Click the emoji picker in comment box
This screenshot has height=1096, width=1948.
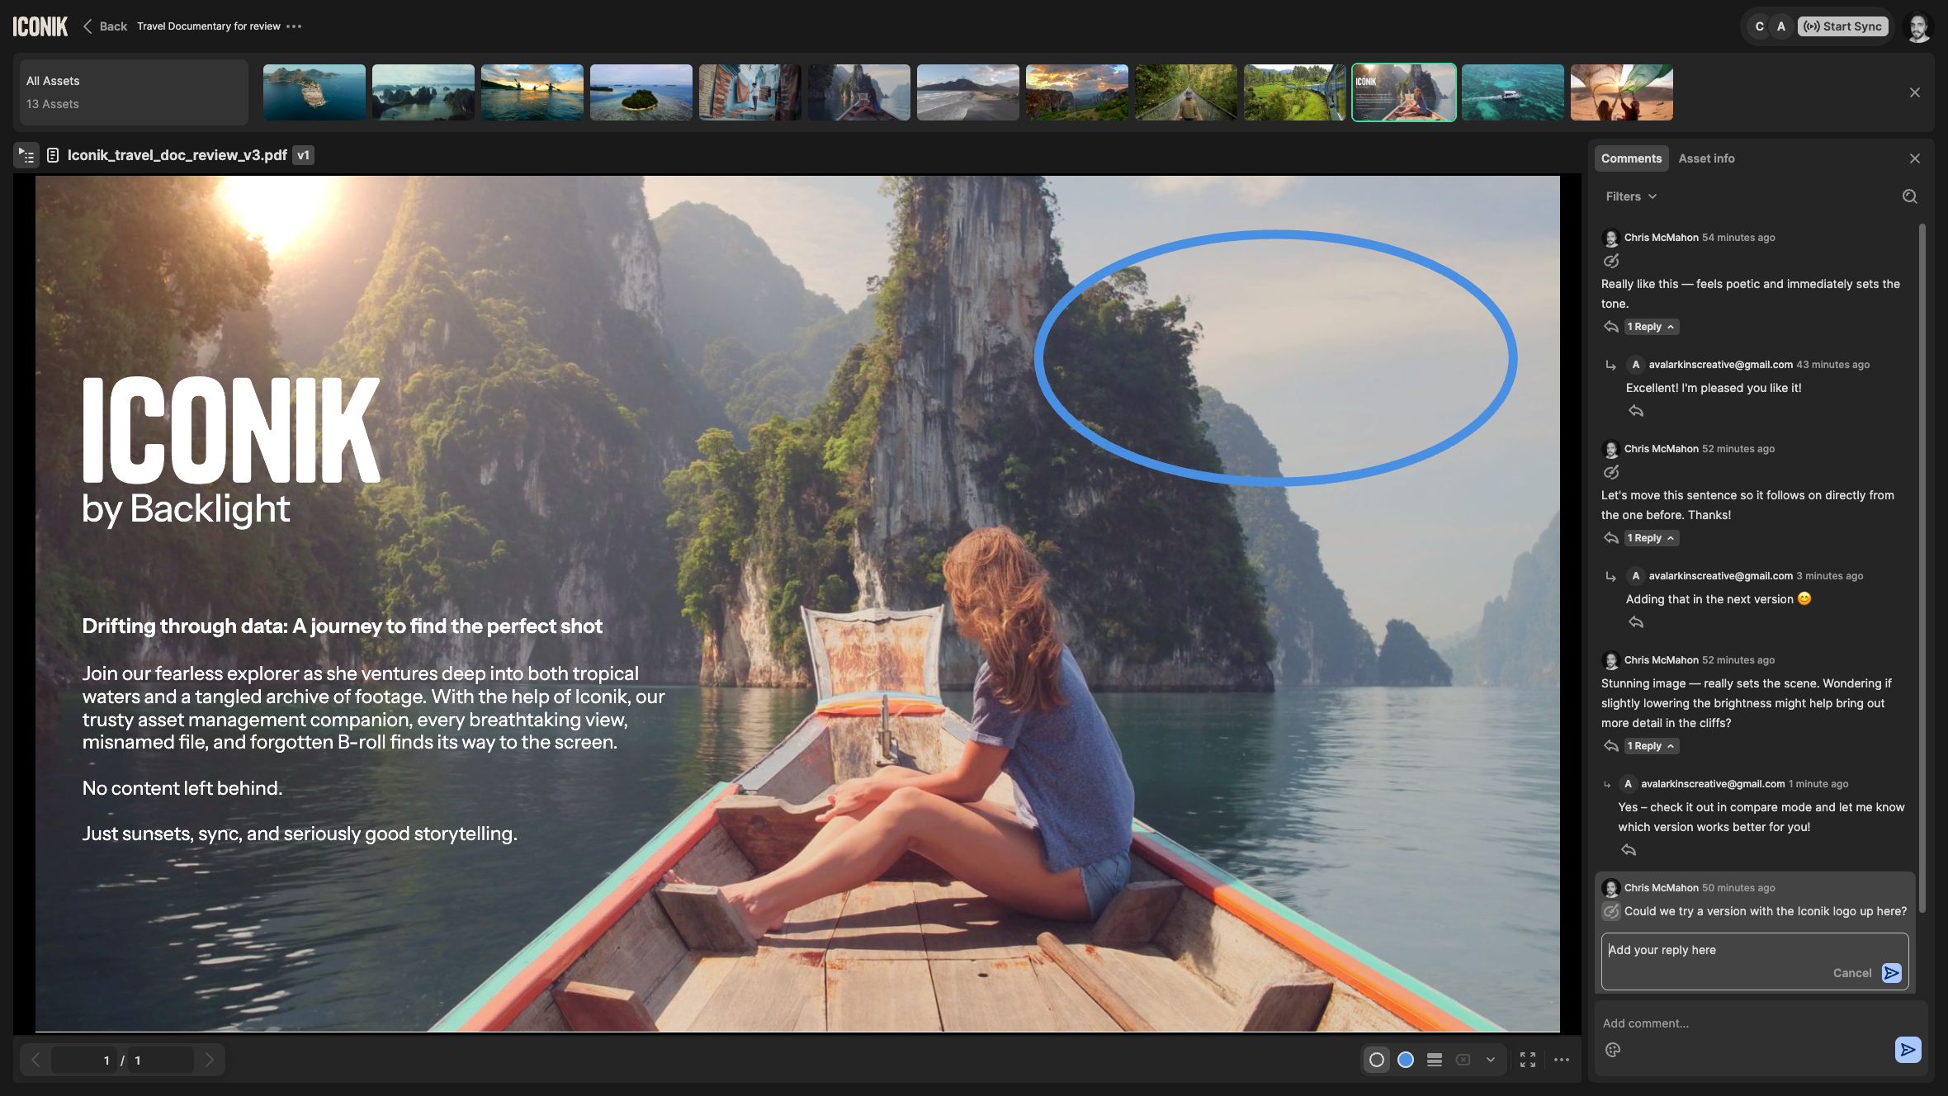click(x=1613, y=1050)
